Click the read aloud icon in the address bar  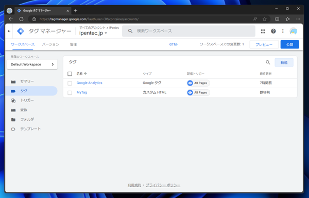coord(255,19)
